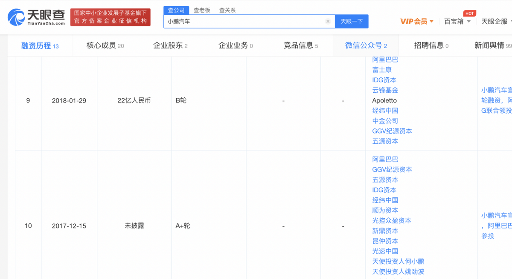The width and height of the screenshot is (512, 279).
Task: Switch to the 竞品信息 tab
Action: 300,46
